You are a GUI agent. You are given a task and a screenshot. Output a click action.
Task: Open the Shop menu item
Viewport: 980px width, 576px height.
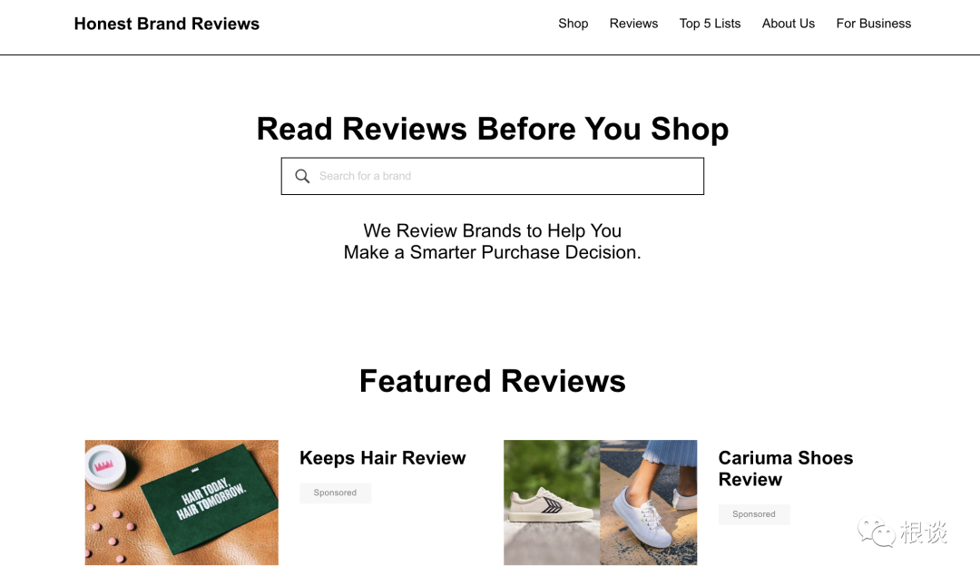573,24
